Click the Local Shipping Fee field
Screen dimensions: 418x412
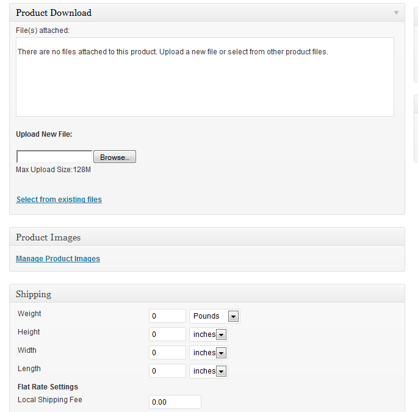[175, 402]
